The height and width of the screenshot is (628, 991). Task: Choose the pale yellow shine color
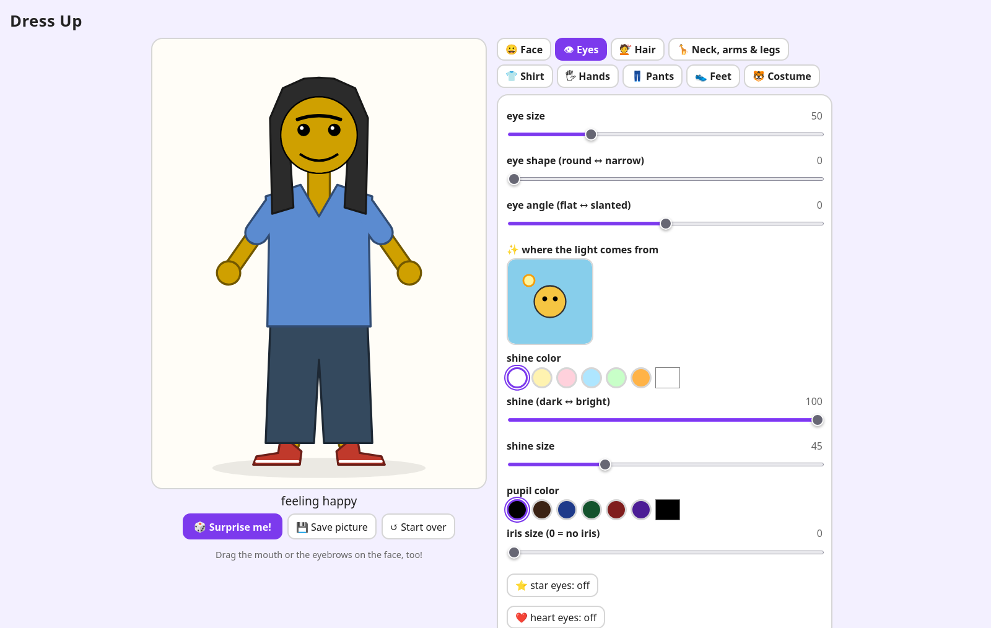click(x=542, y=378)
